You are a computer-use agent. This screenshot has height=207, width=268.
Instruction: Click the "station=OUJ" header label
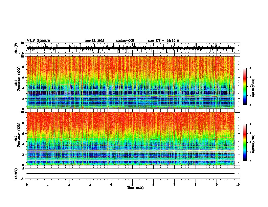pos(125,41)
